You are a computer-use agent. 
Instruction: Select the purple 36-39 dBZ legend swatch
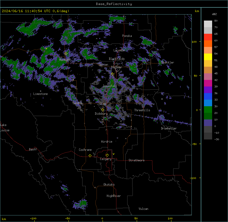click(208, 90)
